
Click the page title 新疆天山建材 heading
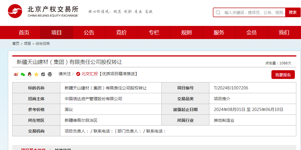tap(69, 62)
